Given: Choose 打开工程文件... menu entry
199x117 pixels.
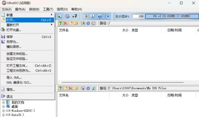Looking at the screenshot, I should pyautogui.click(x=28, y=66).
